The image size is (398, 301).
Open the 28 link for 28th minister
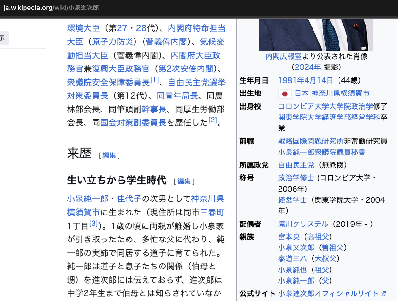(x=141, y=28)
